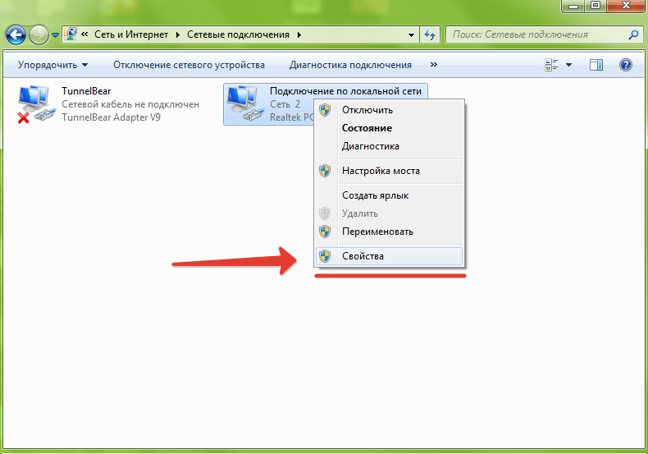Open Help via the question mark icon
The image size is (648, 454).
[x=626, y=65]
